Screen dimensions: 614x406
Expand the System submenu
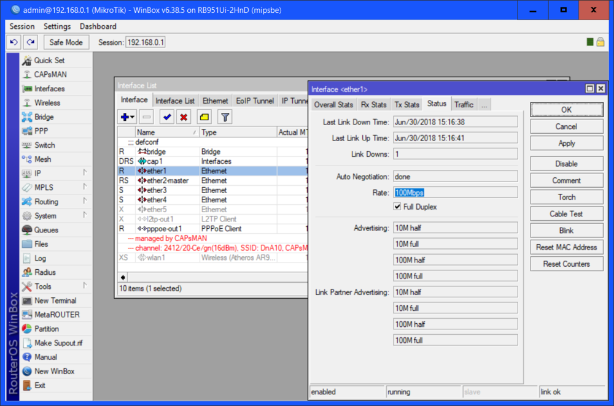pyautogui.click(x=85, y=215)
